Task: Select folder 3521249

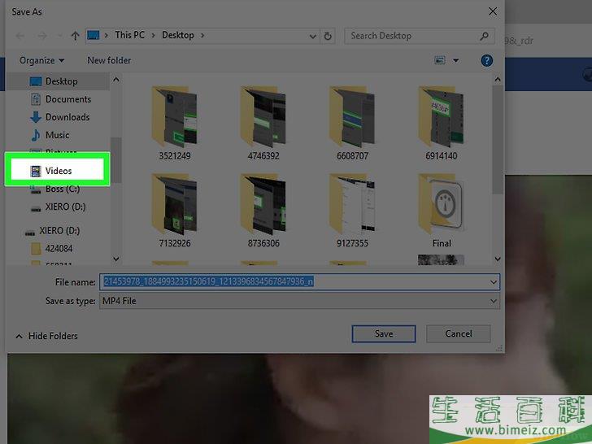Action: click(174, 124)
